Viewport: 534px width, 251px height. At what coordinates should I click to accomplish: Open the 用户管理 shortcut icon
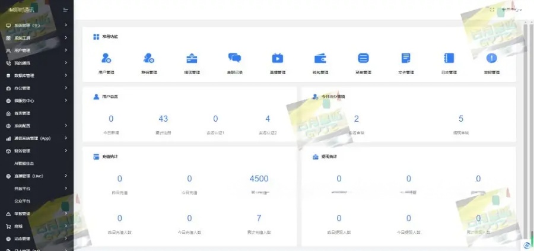click(106, 58)
